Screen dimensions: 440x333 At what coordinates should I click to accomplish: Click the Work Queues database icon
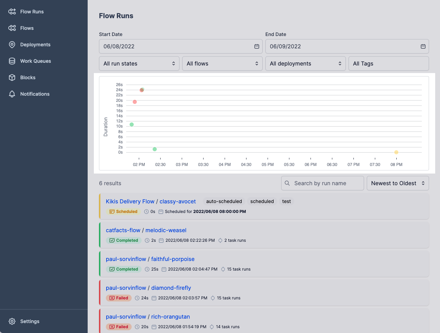click(12, 61)
